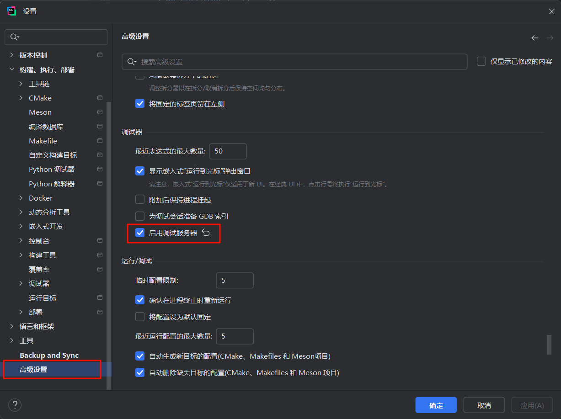The width and height of the screenshot is (561, 419).
Task: Expand the 工具 tree node
Action: (x=12, y=340)
